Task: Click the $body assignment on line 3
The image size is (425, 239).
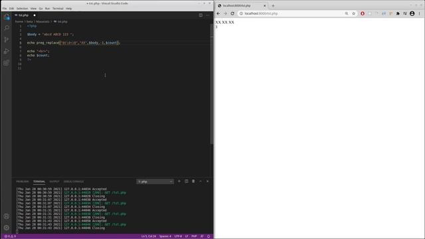Action: pyautogui.click(x=50, y=35)
